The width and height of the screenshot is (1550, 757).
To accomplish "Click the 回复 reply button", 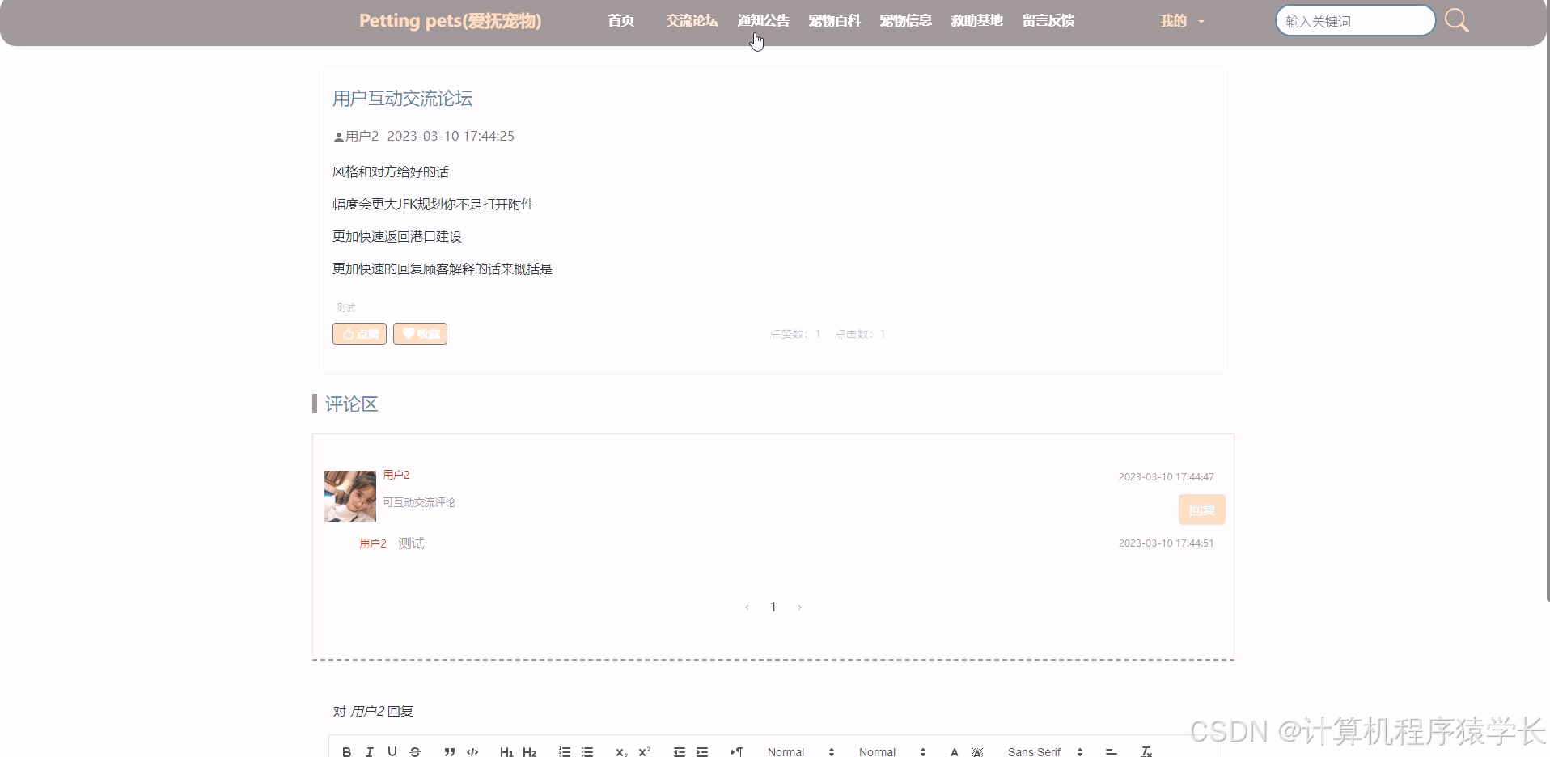I will point(1201,510).
